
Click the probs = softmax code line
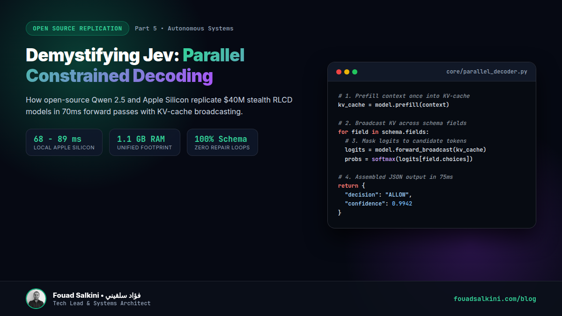click(409, 159)
